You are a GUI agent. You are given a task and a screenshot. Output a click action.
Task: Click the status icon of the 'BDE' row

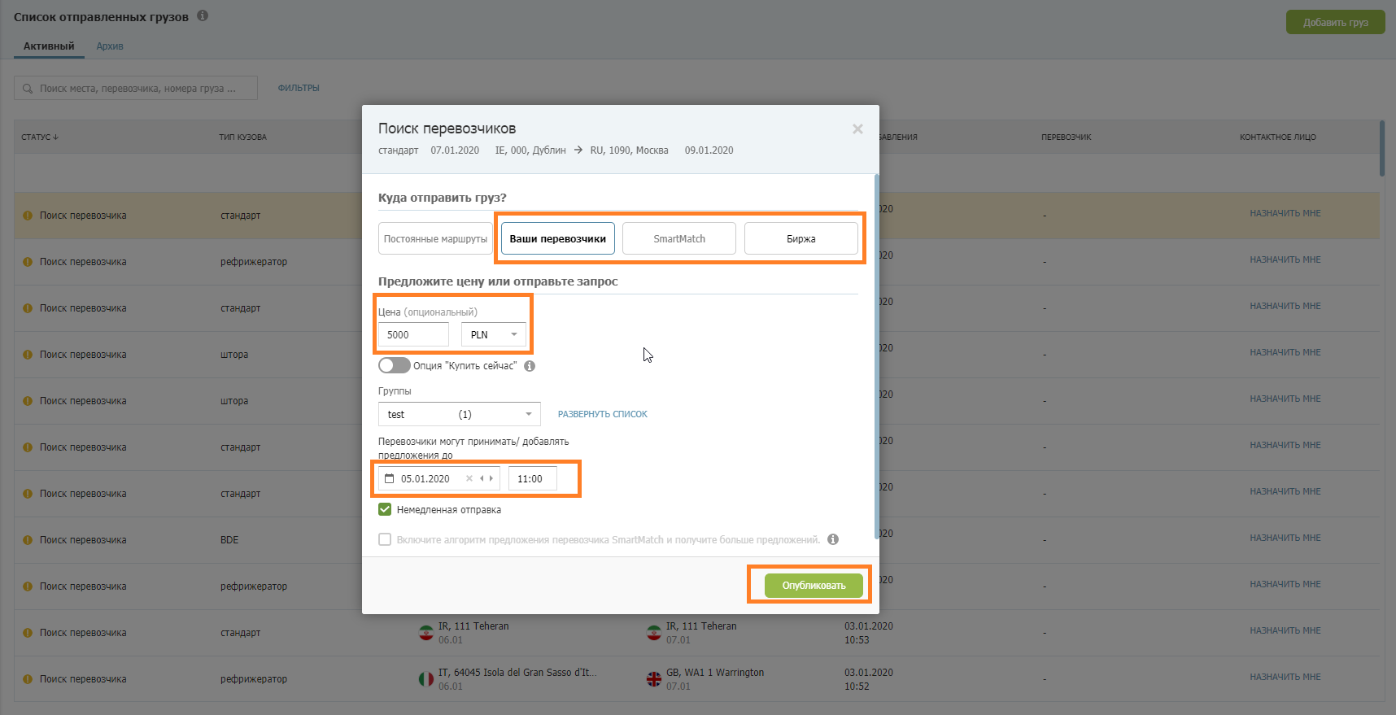coord(28,540)
